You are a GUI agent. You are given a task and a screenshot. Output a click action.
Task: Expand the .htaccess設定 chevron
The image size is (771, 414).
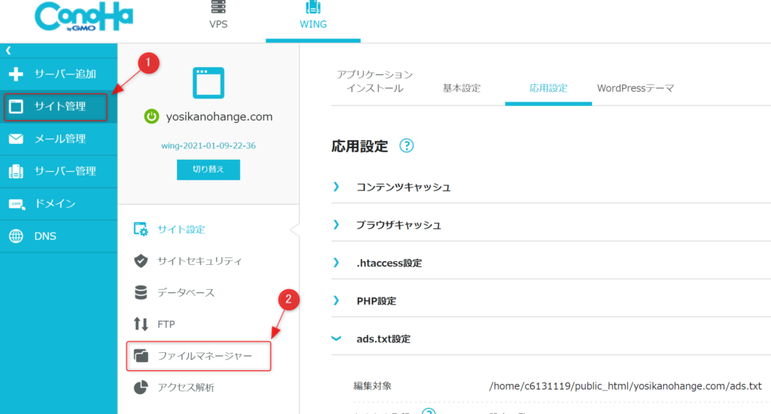click(x=337, y=263)
